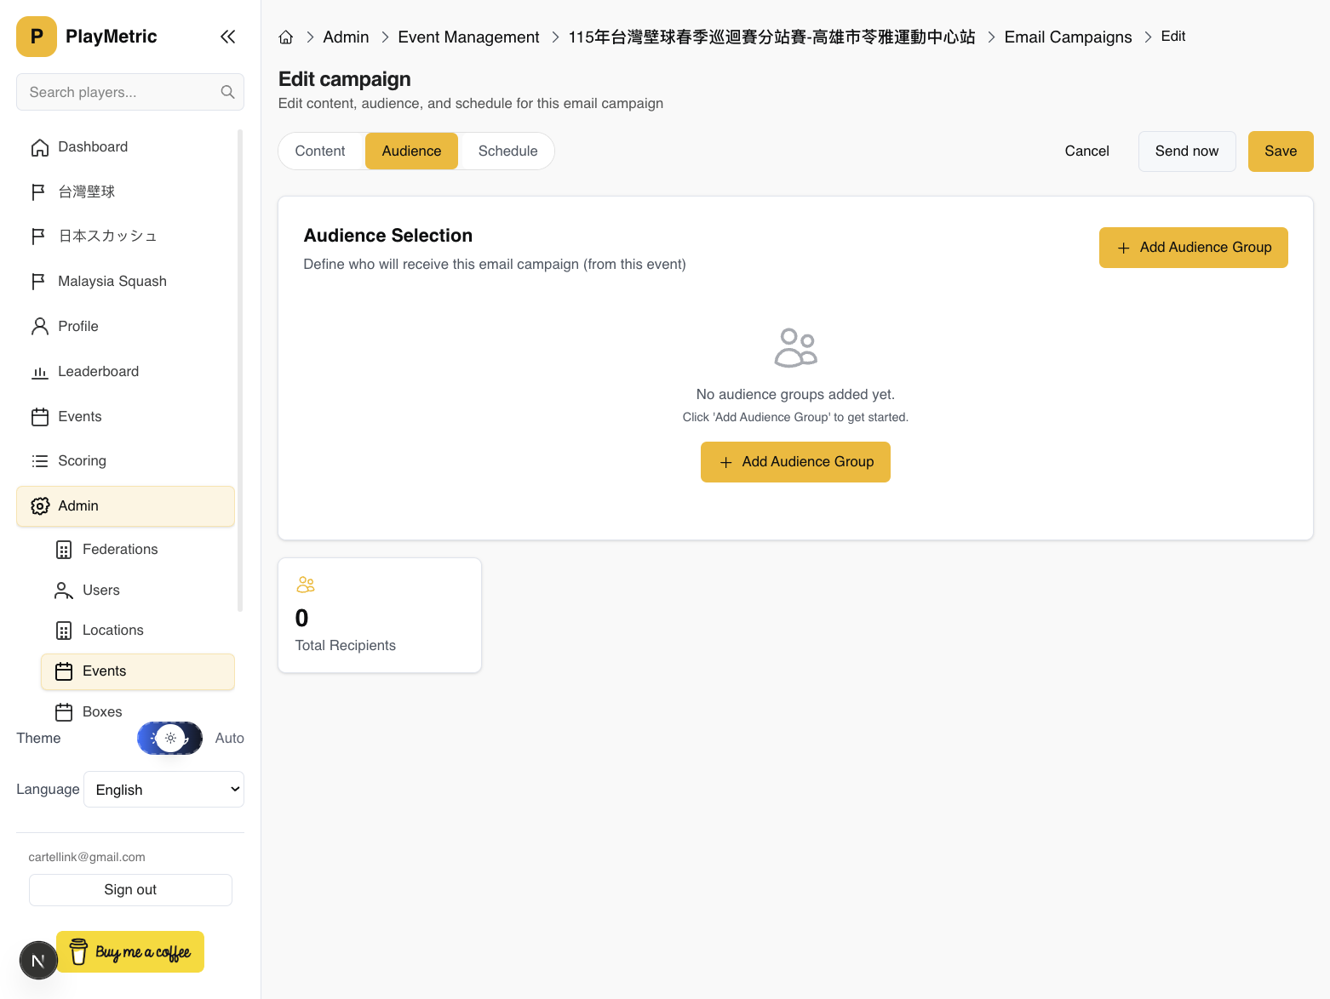Click the coffee cup icon
The height and width of the screenshot is (999, 1330).
pyautogui.click(x=78, y=951)
